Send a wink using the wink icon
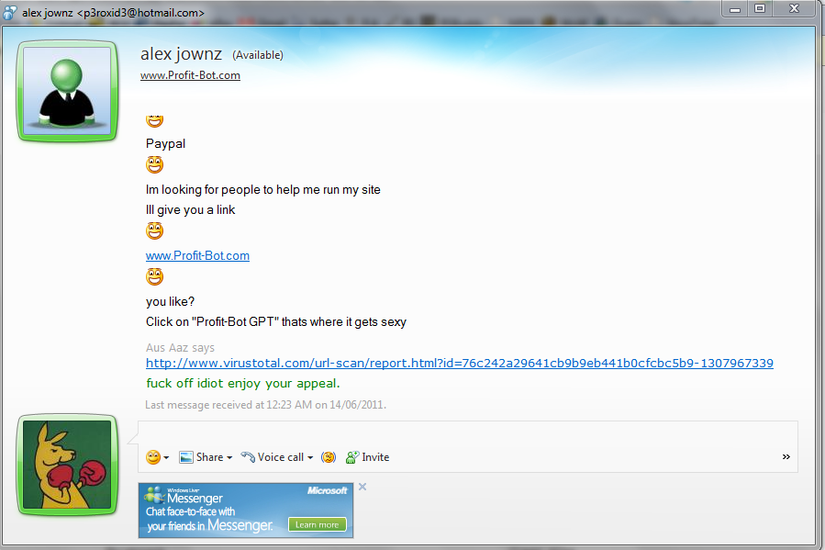This screenshot has width=825, height=550. coord(329,457)
